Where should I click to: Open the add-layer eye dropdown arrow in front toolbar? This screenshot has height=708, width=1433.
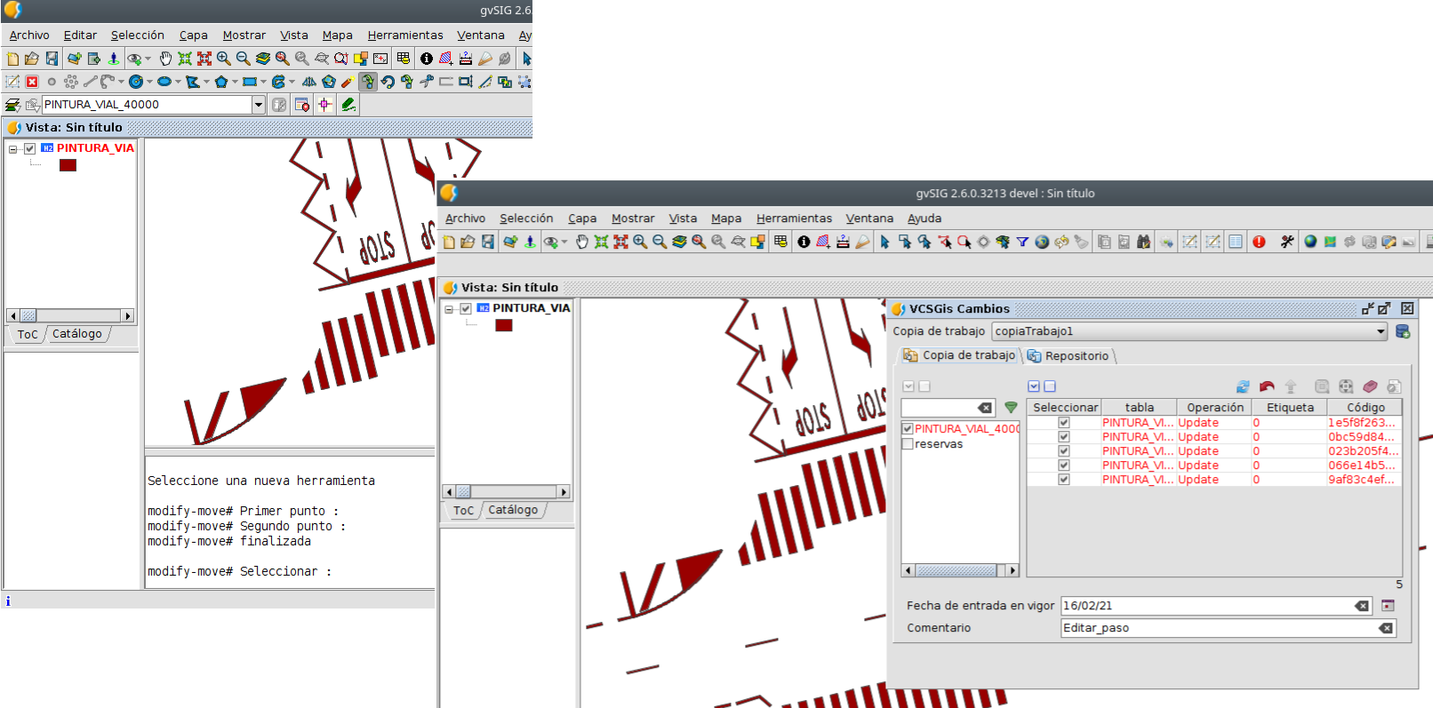(564, 242)
